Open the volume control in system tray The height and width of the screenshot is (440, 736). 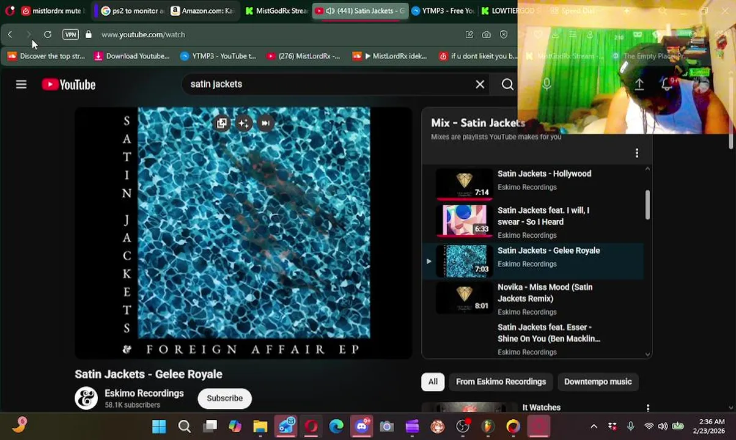(x=663, y=427)
